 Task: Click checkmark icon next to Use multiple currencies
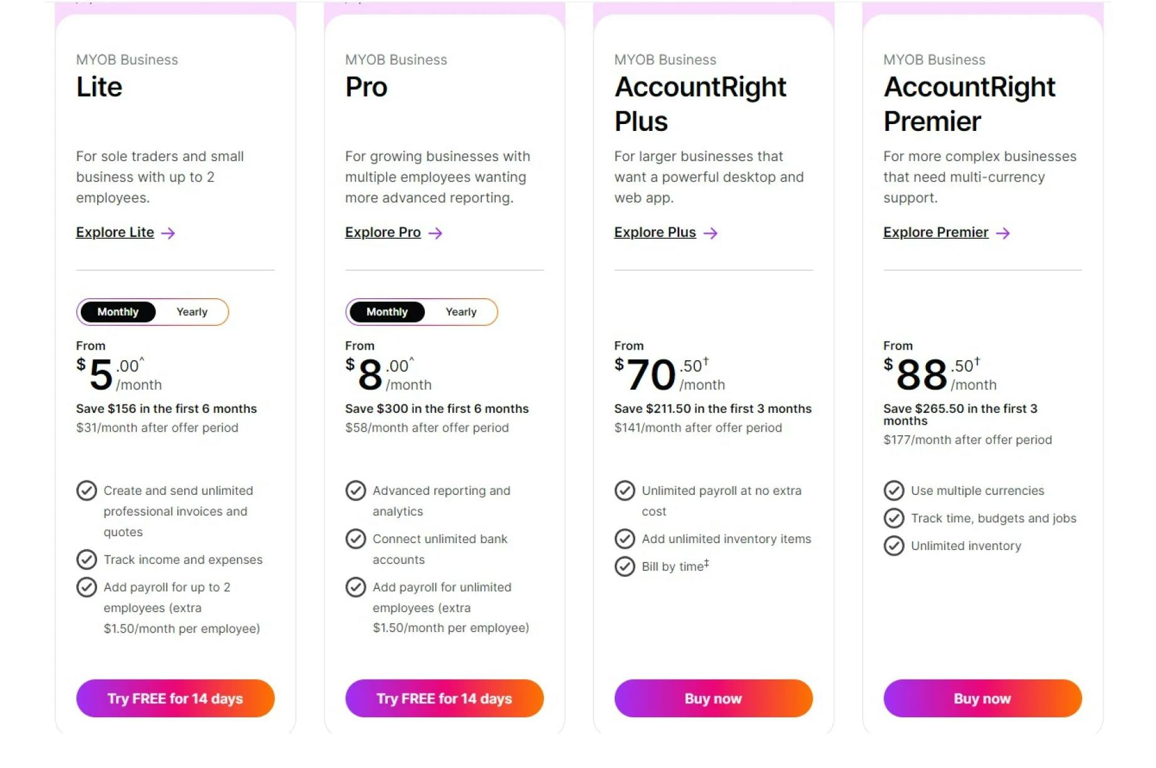pyautogui.click(x=894, y=490)
